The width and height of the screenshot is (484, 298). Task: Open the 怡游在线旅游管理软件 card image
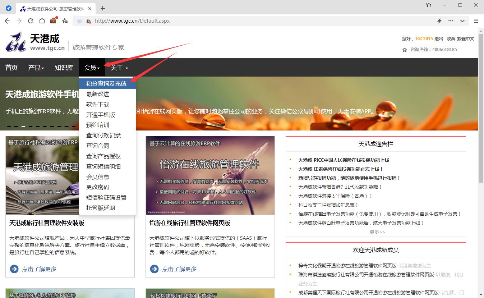pos(210,175)
